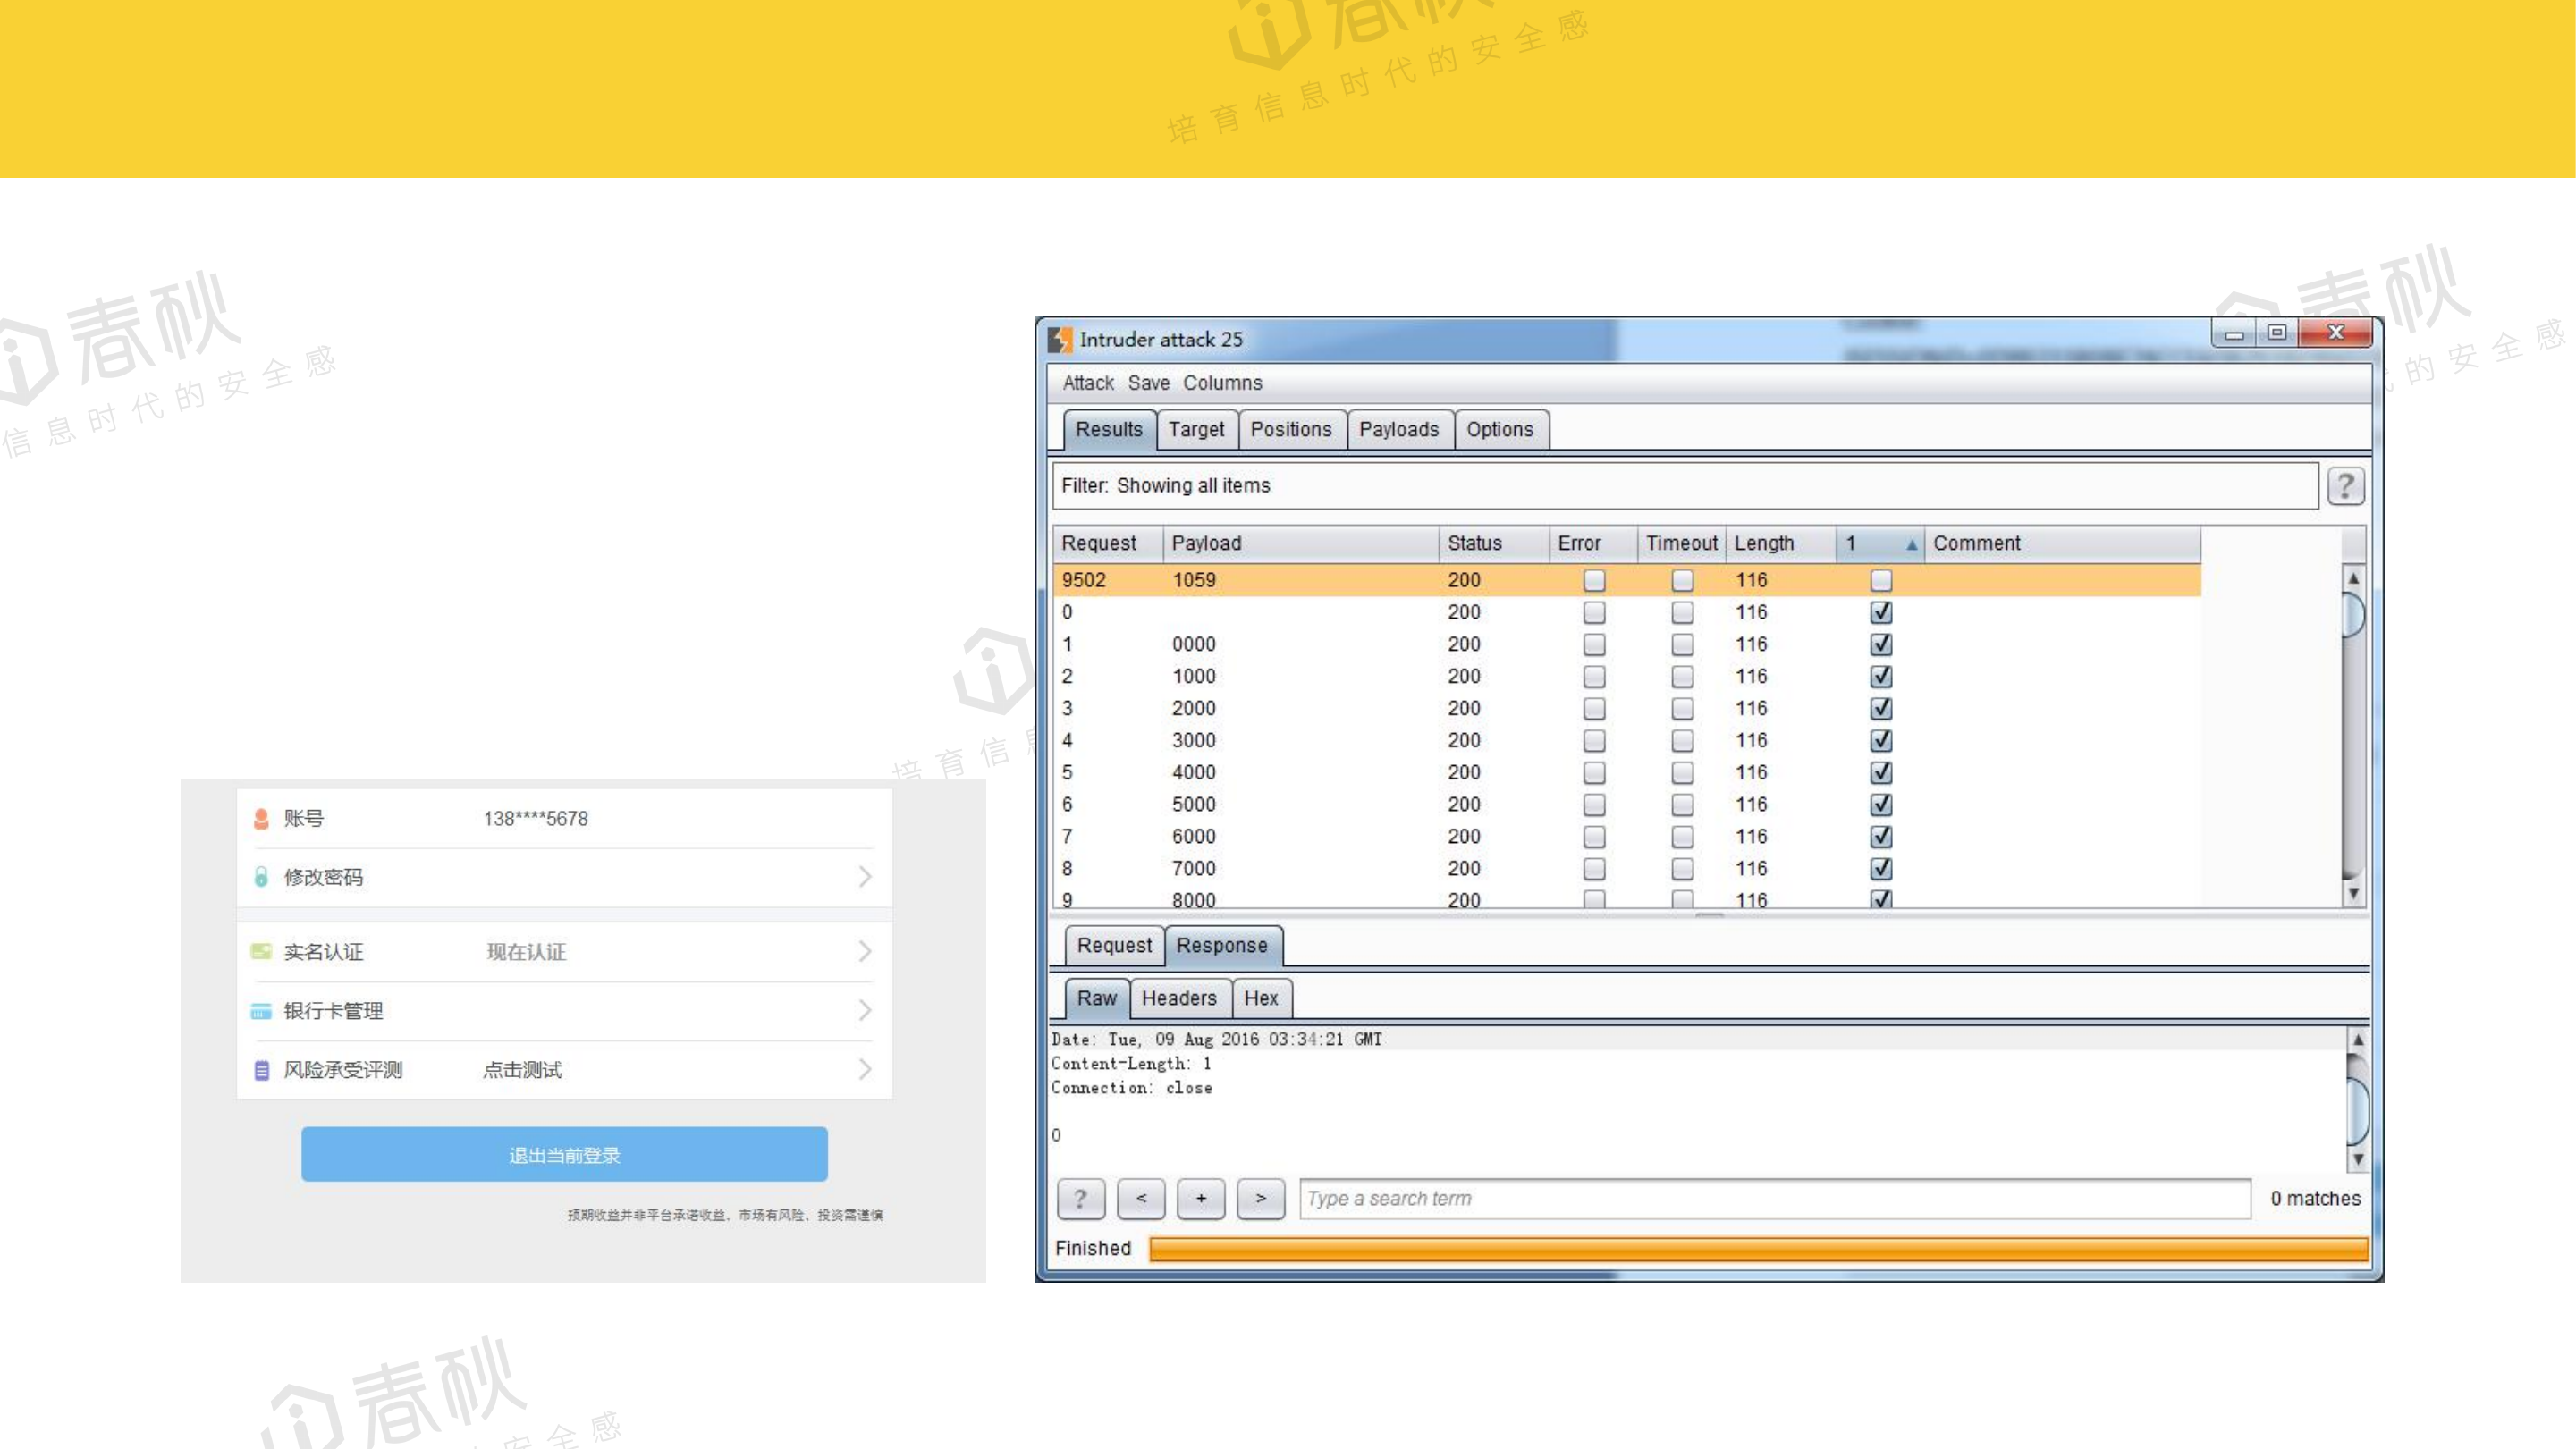Viewport: 2576px width, 1449px height.
Task: Click the 退出当前登录 logout button
Action: tap(564, 1155)
